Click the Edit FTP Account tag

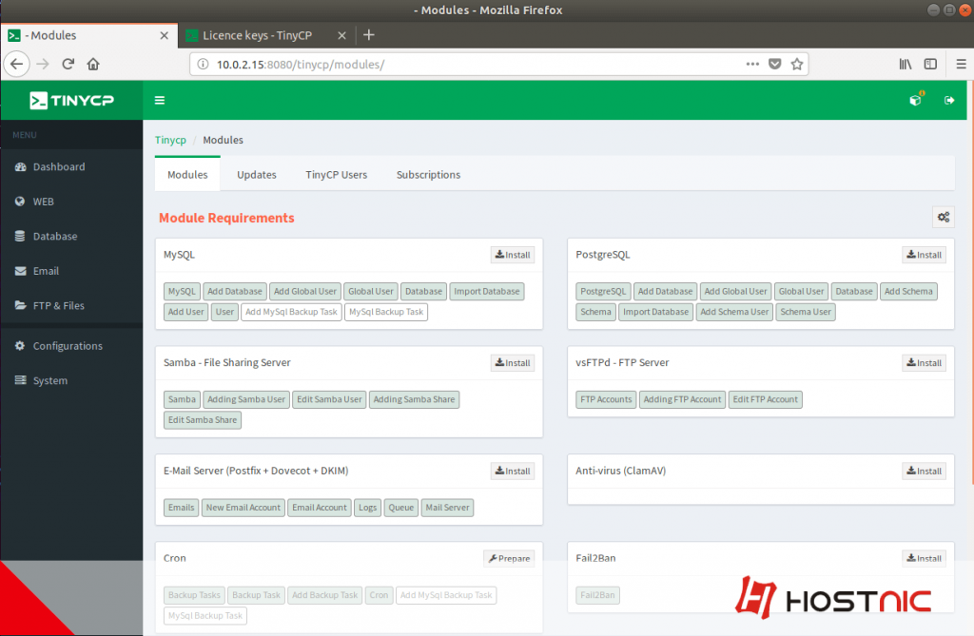[766, 399]
